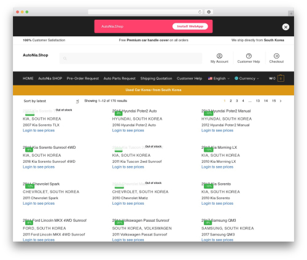Open 2010 Kia Sorento product
The image size is (307, 260).
tap(216, 198)
